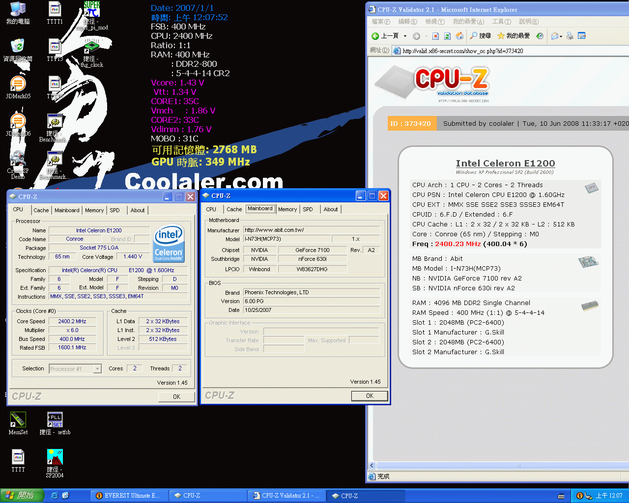
Task: Go back with Internet Explorer 上一頁 button
Action: point(385,36)
